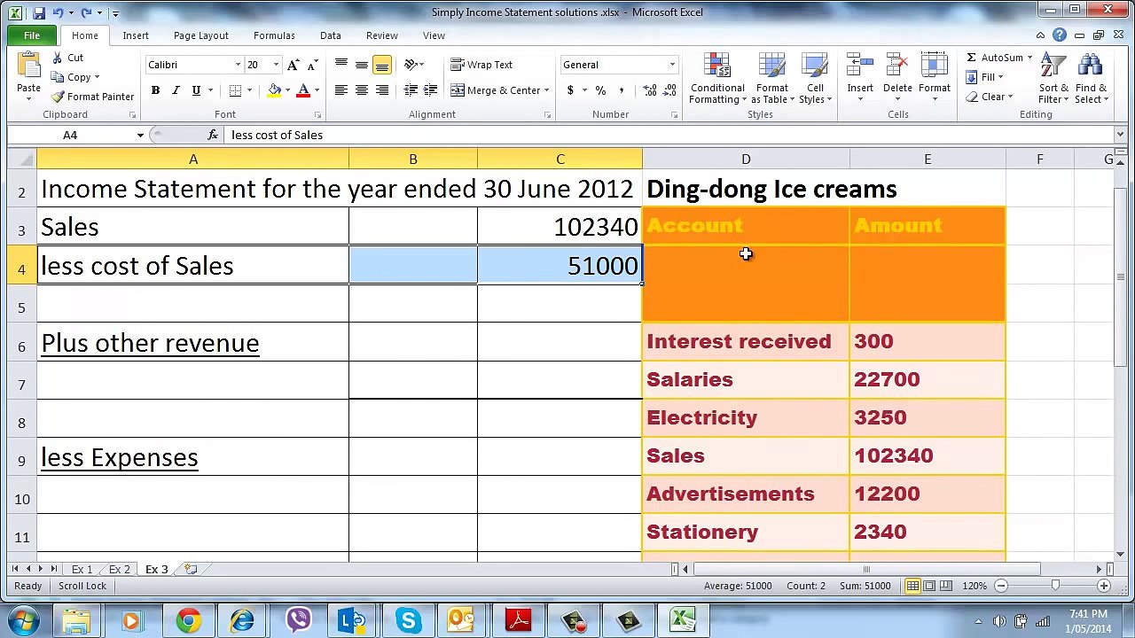Viewport: 1135px width, 638px height.
Task: Apply Percent Style format
Action: point(600,90)
